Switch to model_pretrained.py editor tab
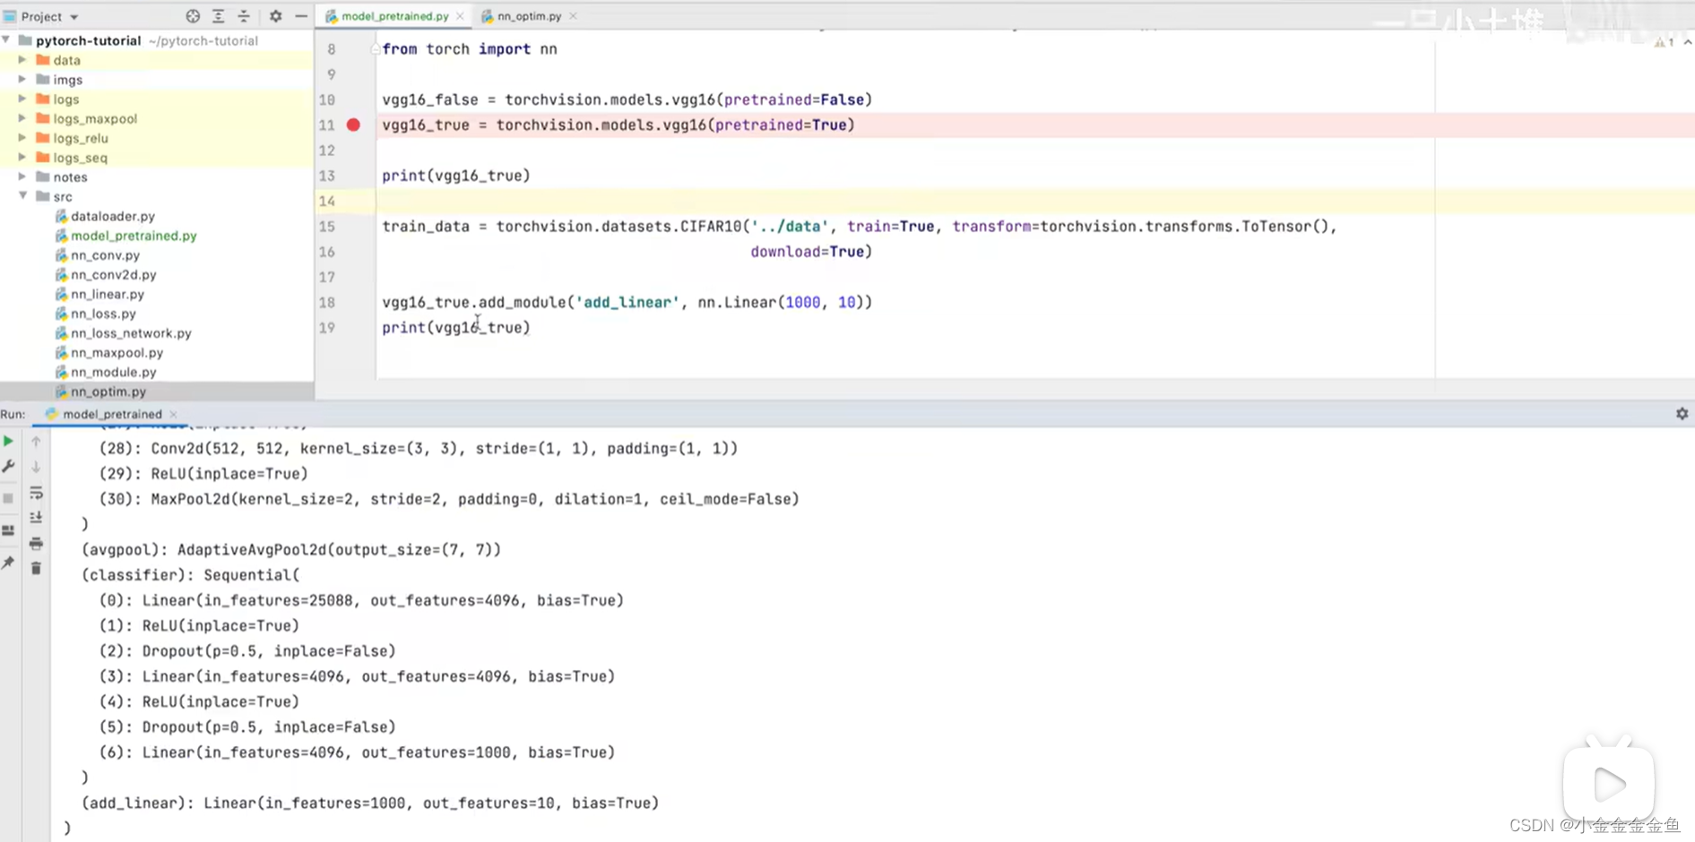 pyautogui.click(x=394, y=16)
